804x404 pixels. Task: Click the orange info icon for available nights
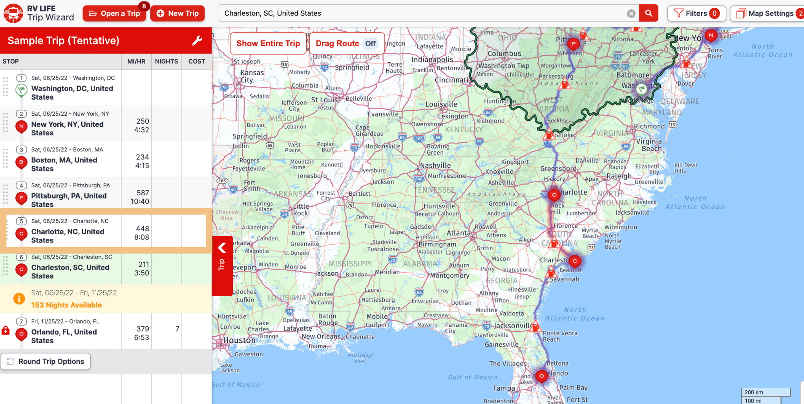tap(19, 299)
